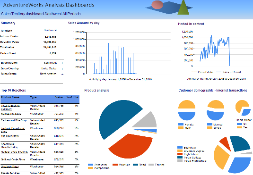The image size is (253, 175).
Task: Click the indicator icon beside Sales Country
Action: point(62,69)
